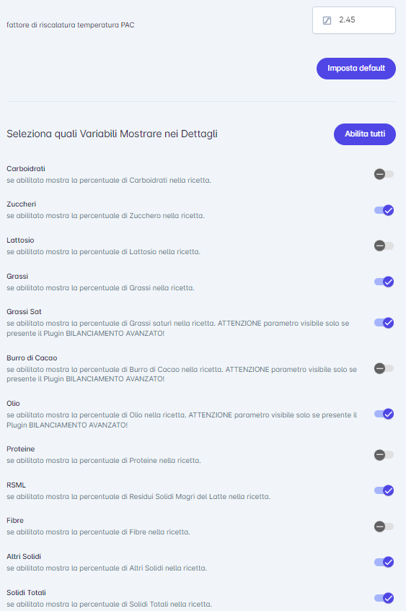The image size is (406, 611).
Task: Click the fattore di riscalatura temperatura PAC label
Action: click(x=71, y=25)
